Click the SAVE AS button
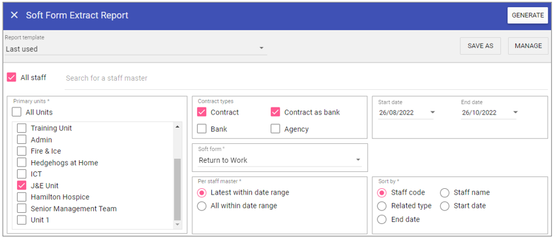This screenshot has height=237, width=555. click(x=480, y=46)
